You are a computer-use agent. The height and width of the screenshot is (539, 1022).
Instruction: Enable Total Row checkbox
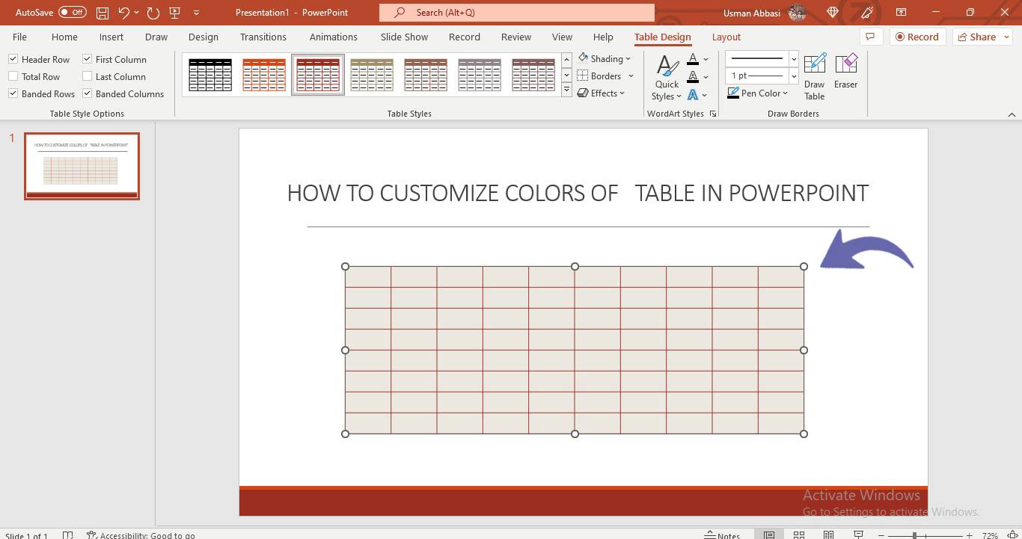coord(13,76)
